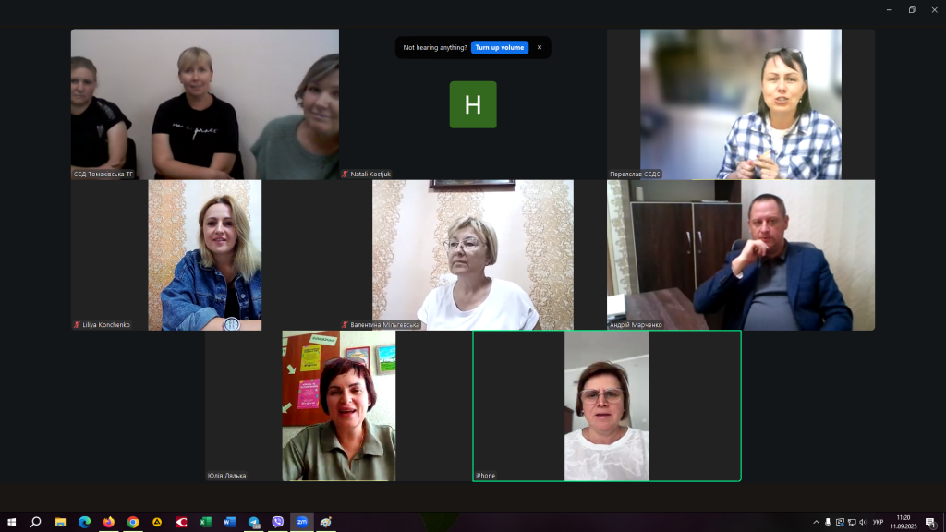Open the system volume speaker icon
Screen dimensions: 946x532
863,522
